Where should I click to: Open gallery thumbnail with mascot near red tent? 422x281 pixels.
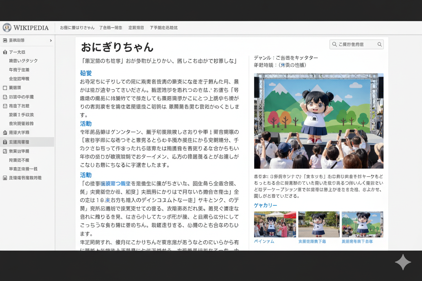pos(275,224)
